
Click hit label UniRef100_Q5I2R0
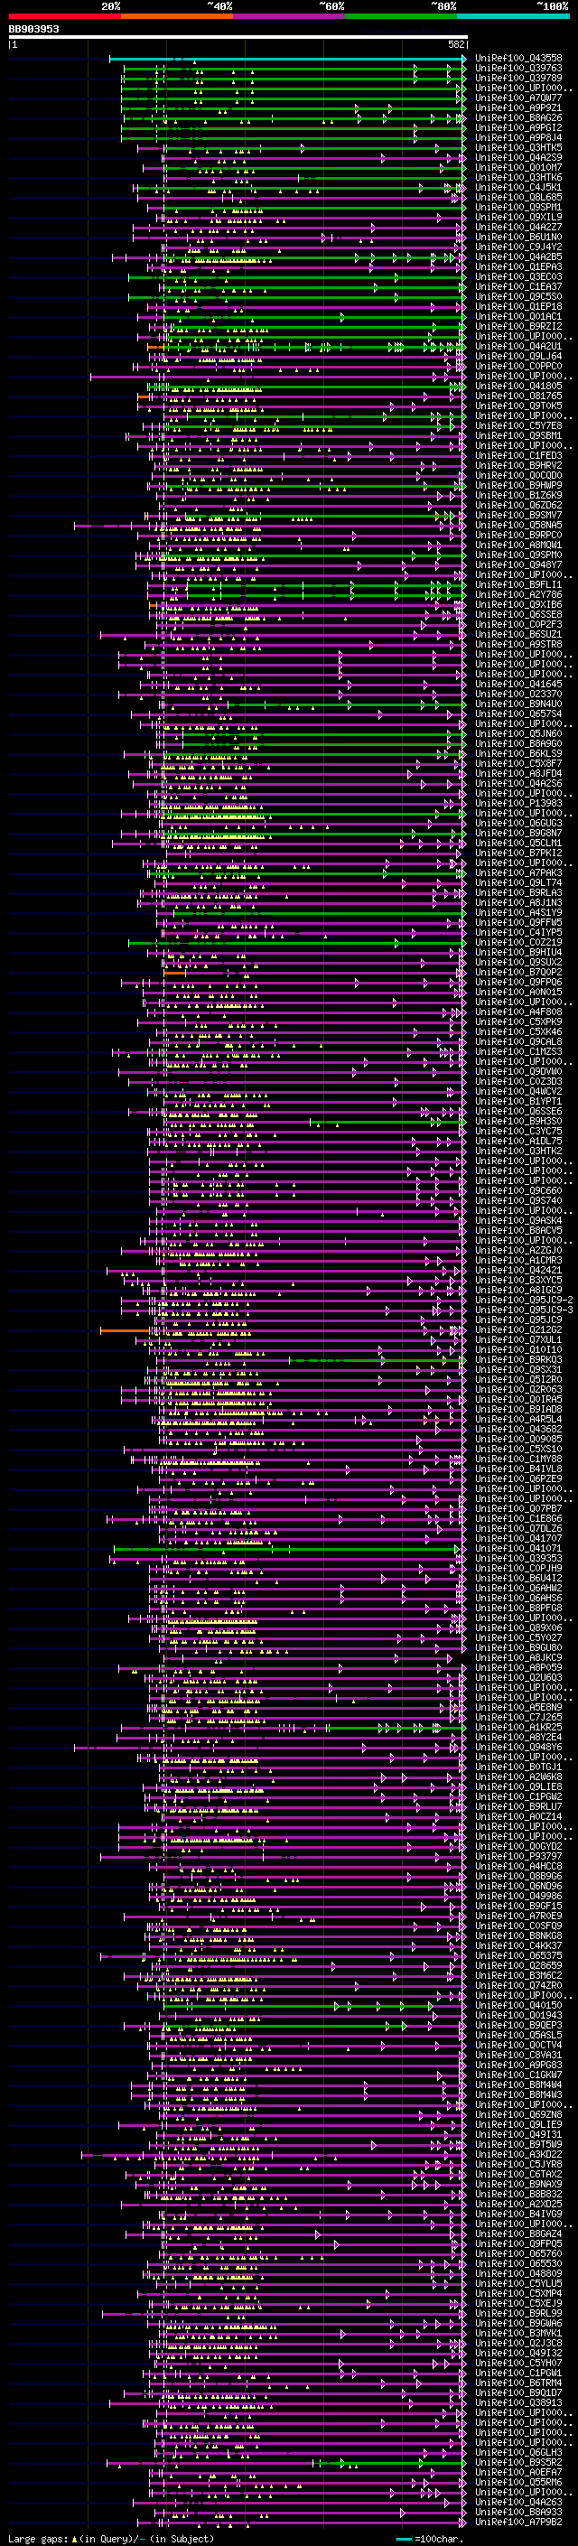click(518, 1380)
